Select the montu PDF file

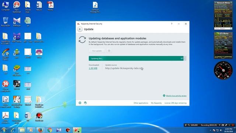pyautogui.click(x=50, y=6)
